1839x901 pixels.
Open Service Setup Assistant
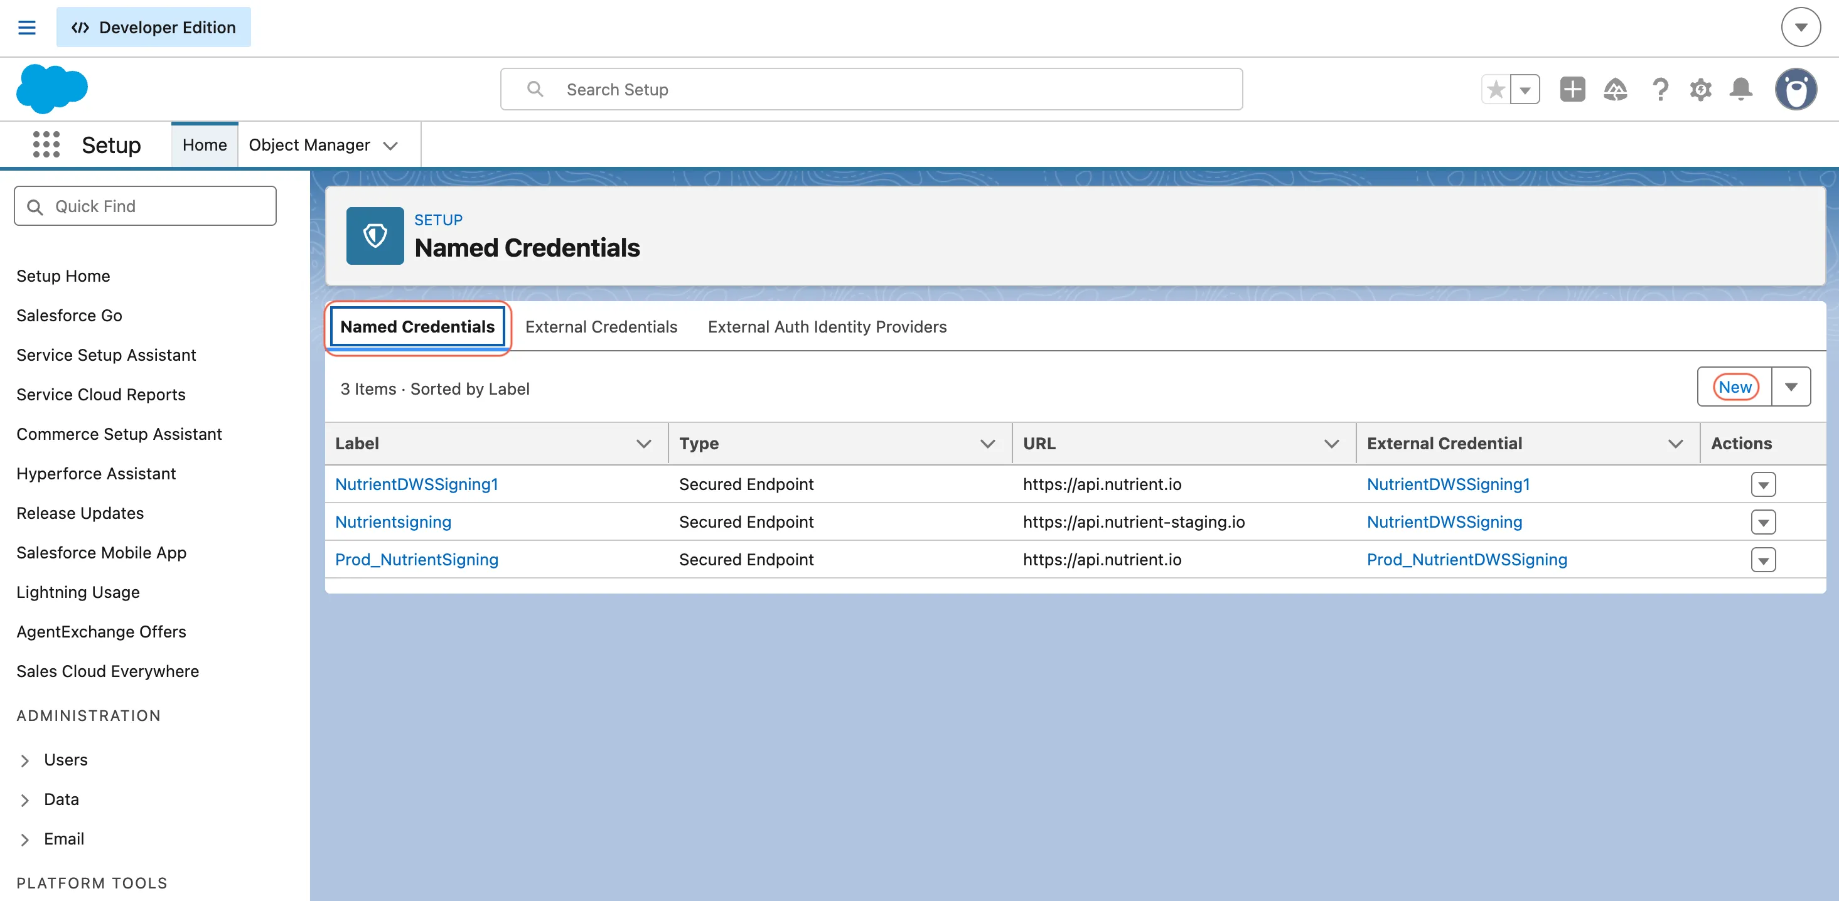[x=106, y=355]
